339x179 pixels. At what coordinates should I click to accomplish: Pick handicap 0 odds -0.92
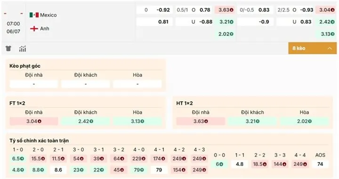154,10
